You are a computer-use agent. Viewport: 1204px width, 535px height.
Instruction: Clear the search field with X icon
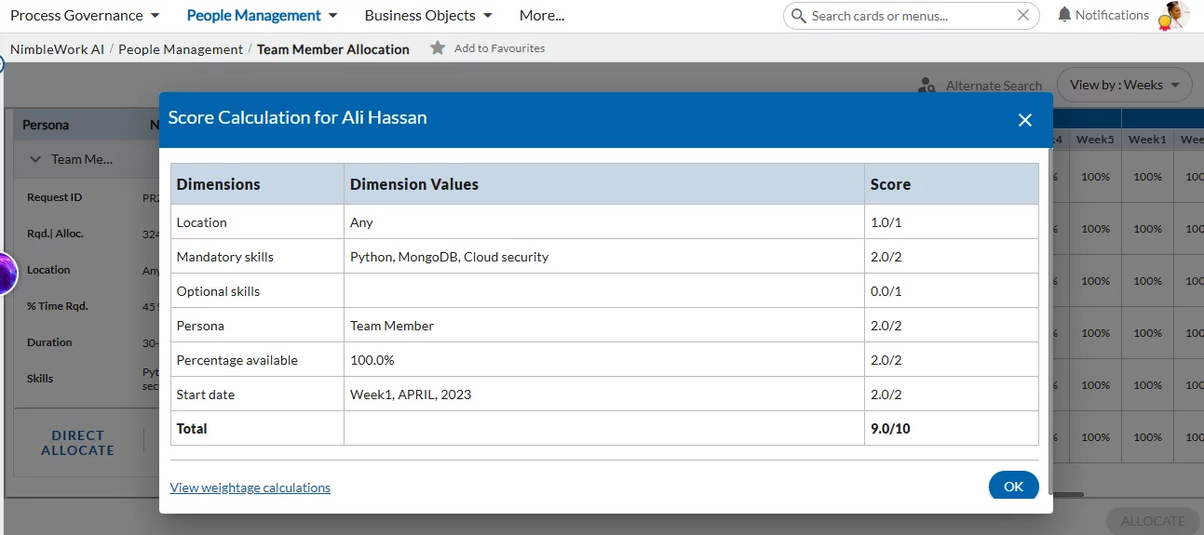(x=1023, y=16)
